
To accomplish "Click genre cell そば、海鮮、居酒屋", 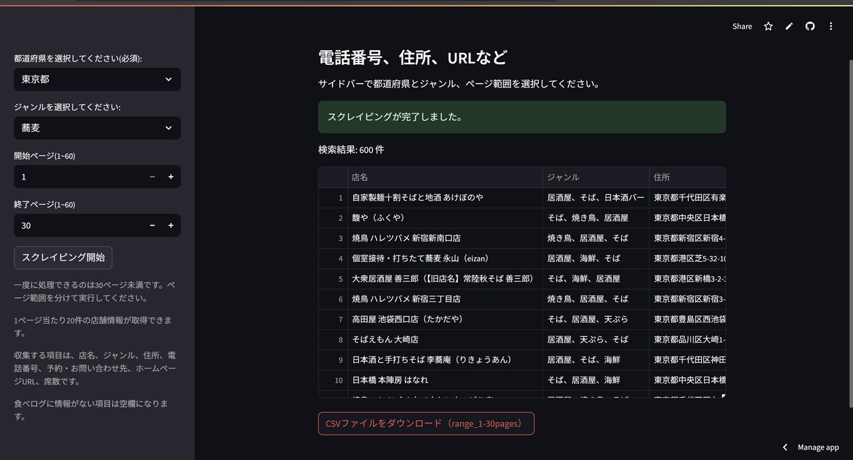I will coord(596,279).
